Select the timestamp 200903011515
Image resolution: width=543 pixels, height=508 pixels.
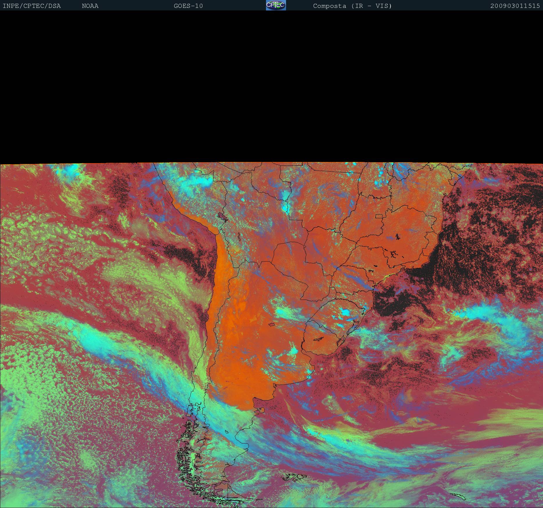point(515,6)
